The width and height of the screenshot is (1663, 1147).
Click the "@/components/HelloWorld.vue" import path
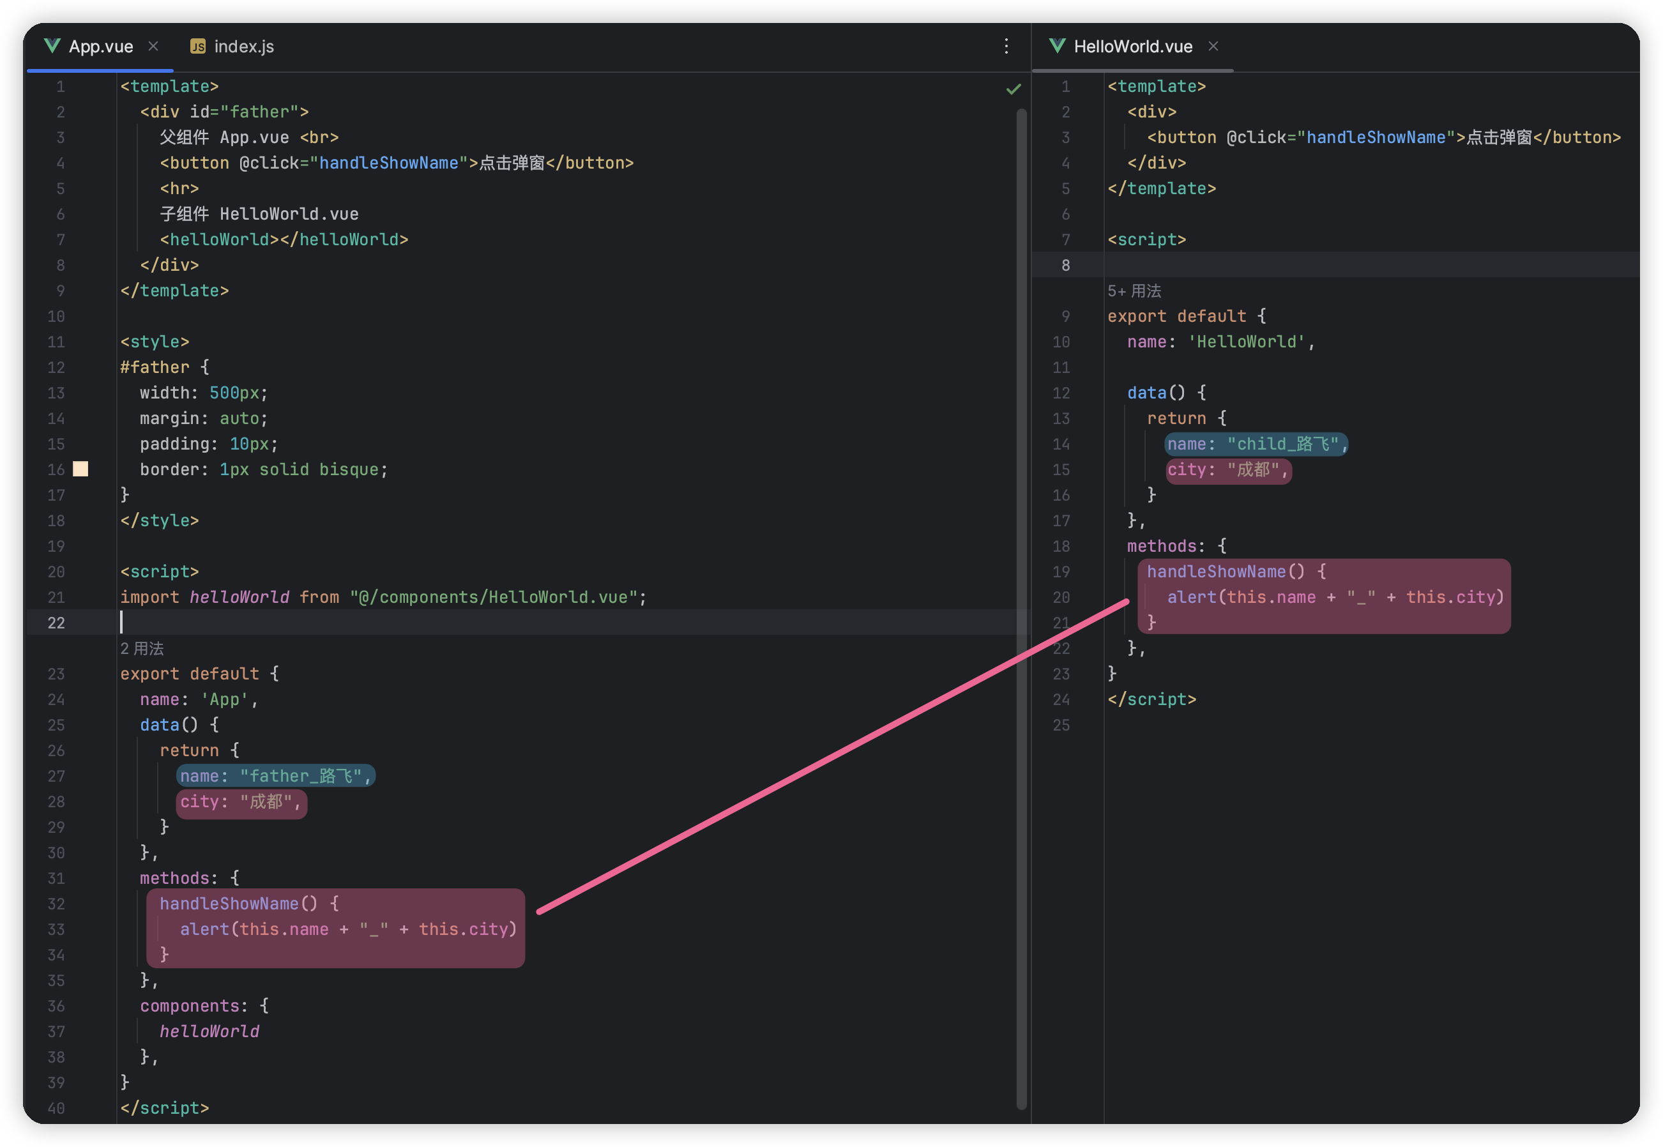[x=493, y=597]
